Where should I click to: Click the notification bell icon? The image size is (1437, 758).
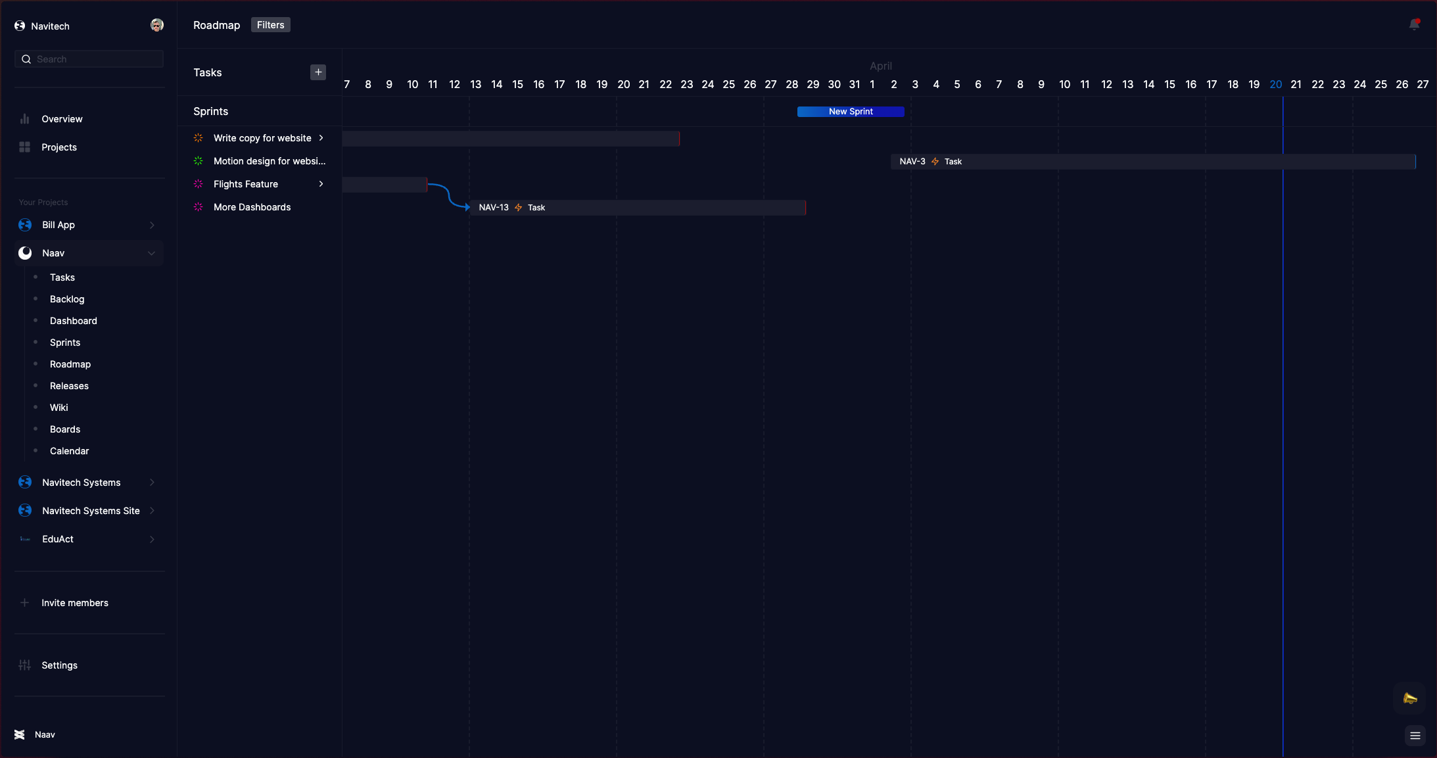pyautogui.click(x=1414, y=25)
